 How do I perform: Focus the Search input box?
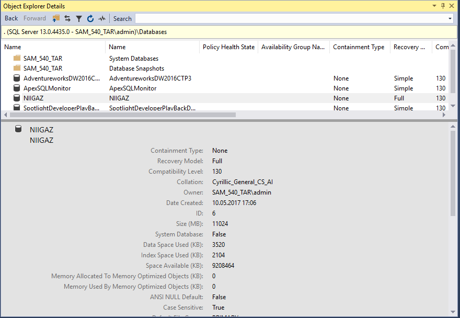pos(291,18)
